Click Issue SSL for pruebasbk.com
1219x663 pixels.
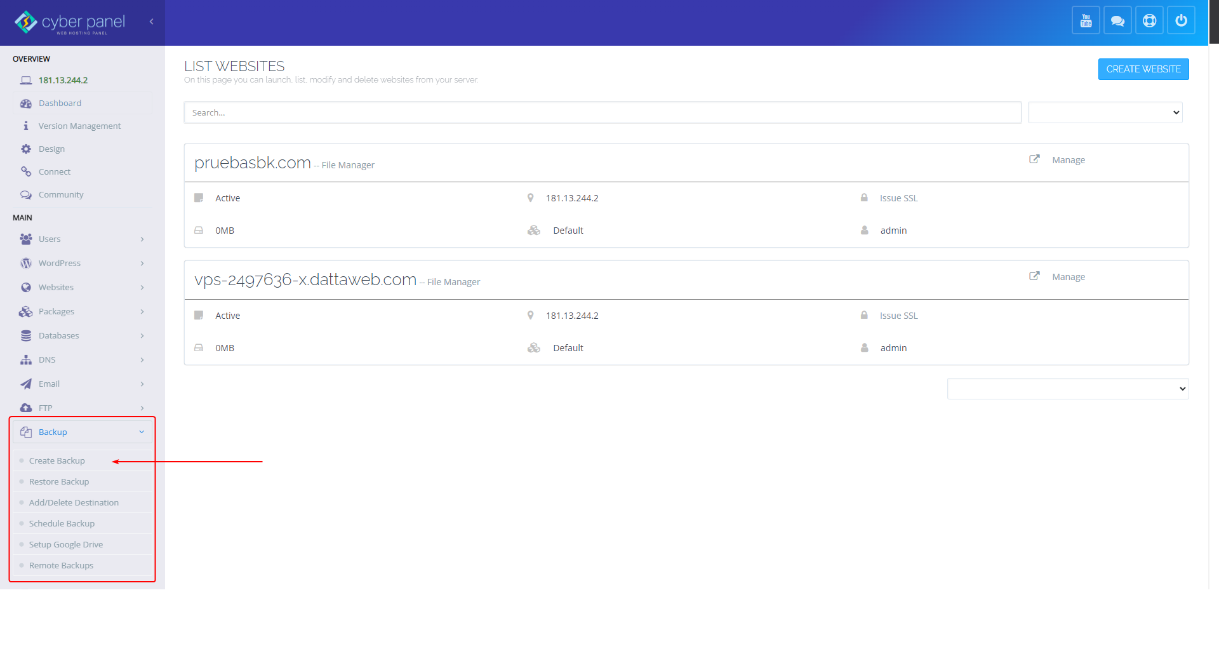[898, 198]
